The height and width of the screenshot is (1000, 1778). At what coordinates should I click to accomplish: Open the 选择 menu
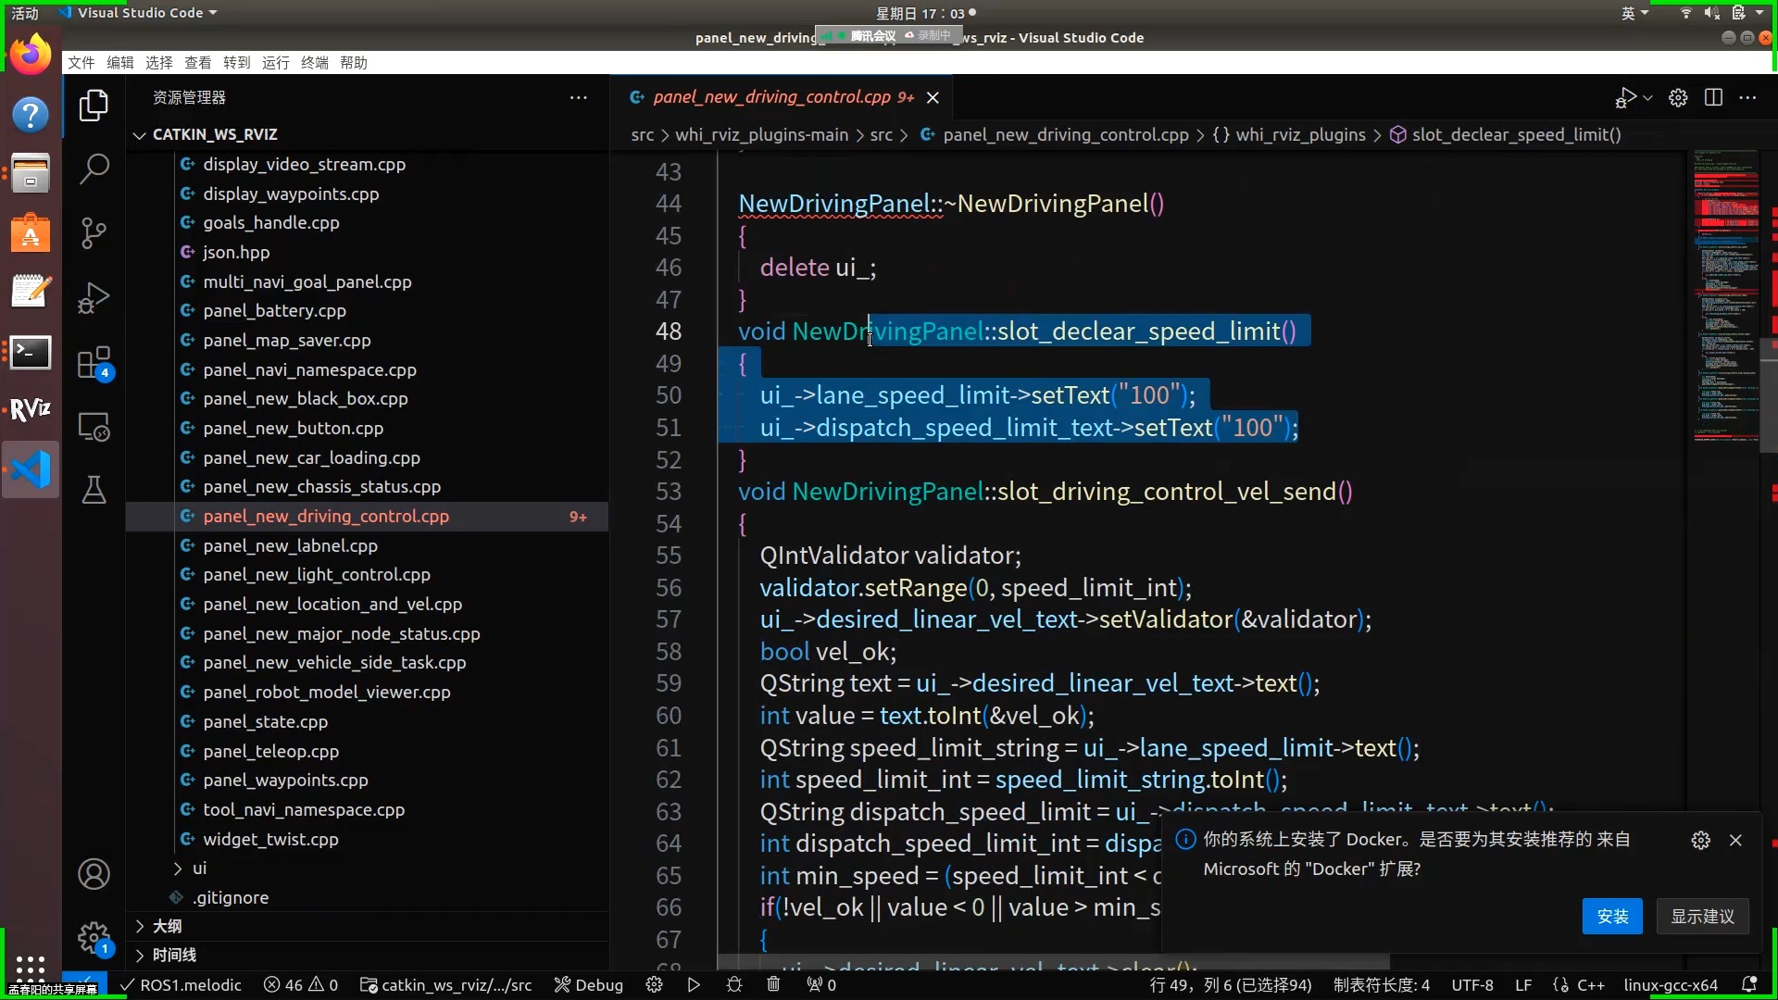159,62
